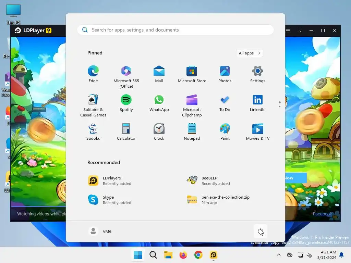The image size is (351, 263).
Task: Click OneDrive cloud tray icon
Action: [x=290, y=255]
